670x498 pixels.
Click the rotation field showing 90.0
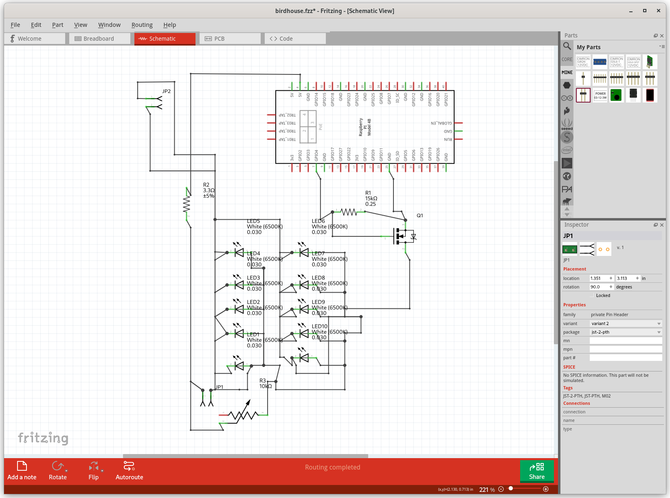click(600, 287)
